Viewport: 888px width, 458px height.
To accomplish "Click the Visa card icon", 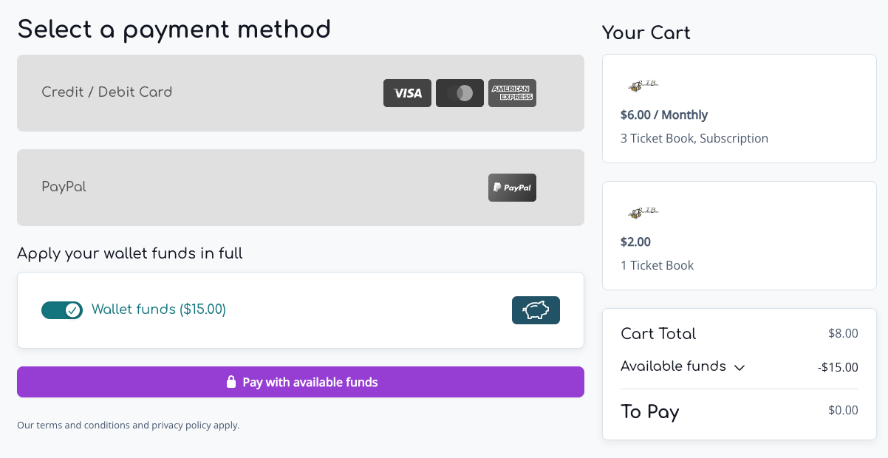I will 407,93.
